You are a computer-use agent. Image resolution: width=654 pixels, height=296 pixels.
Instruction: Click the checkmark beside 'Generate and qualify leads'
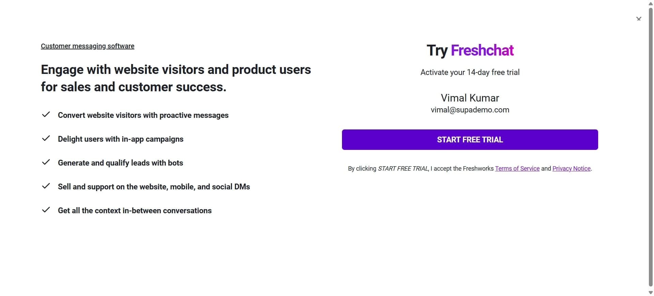pyautogui.click(x=46, y=162)
